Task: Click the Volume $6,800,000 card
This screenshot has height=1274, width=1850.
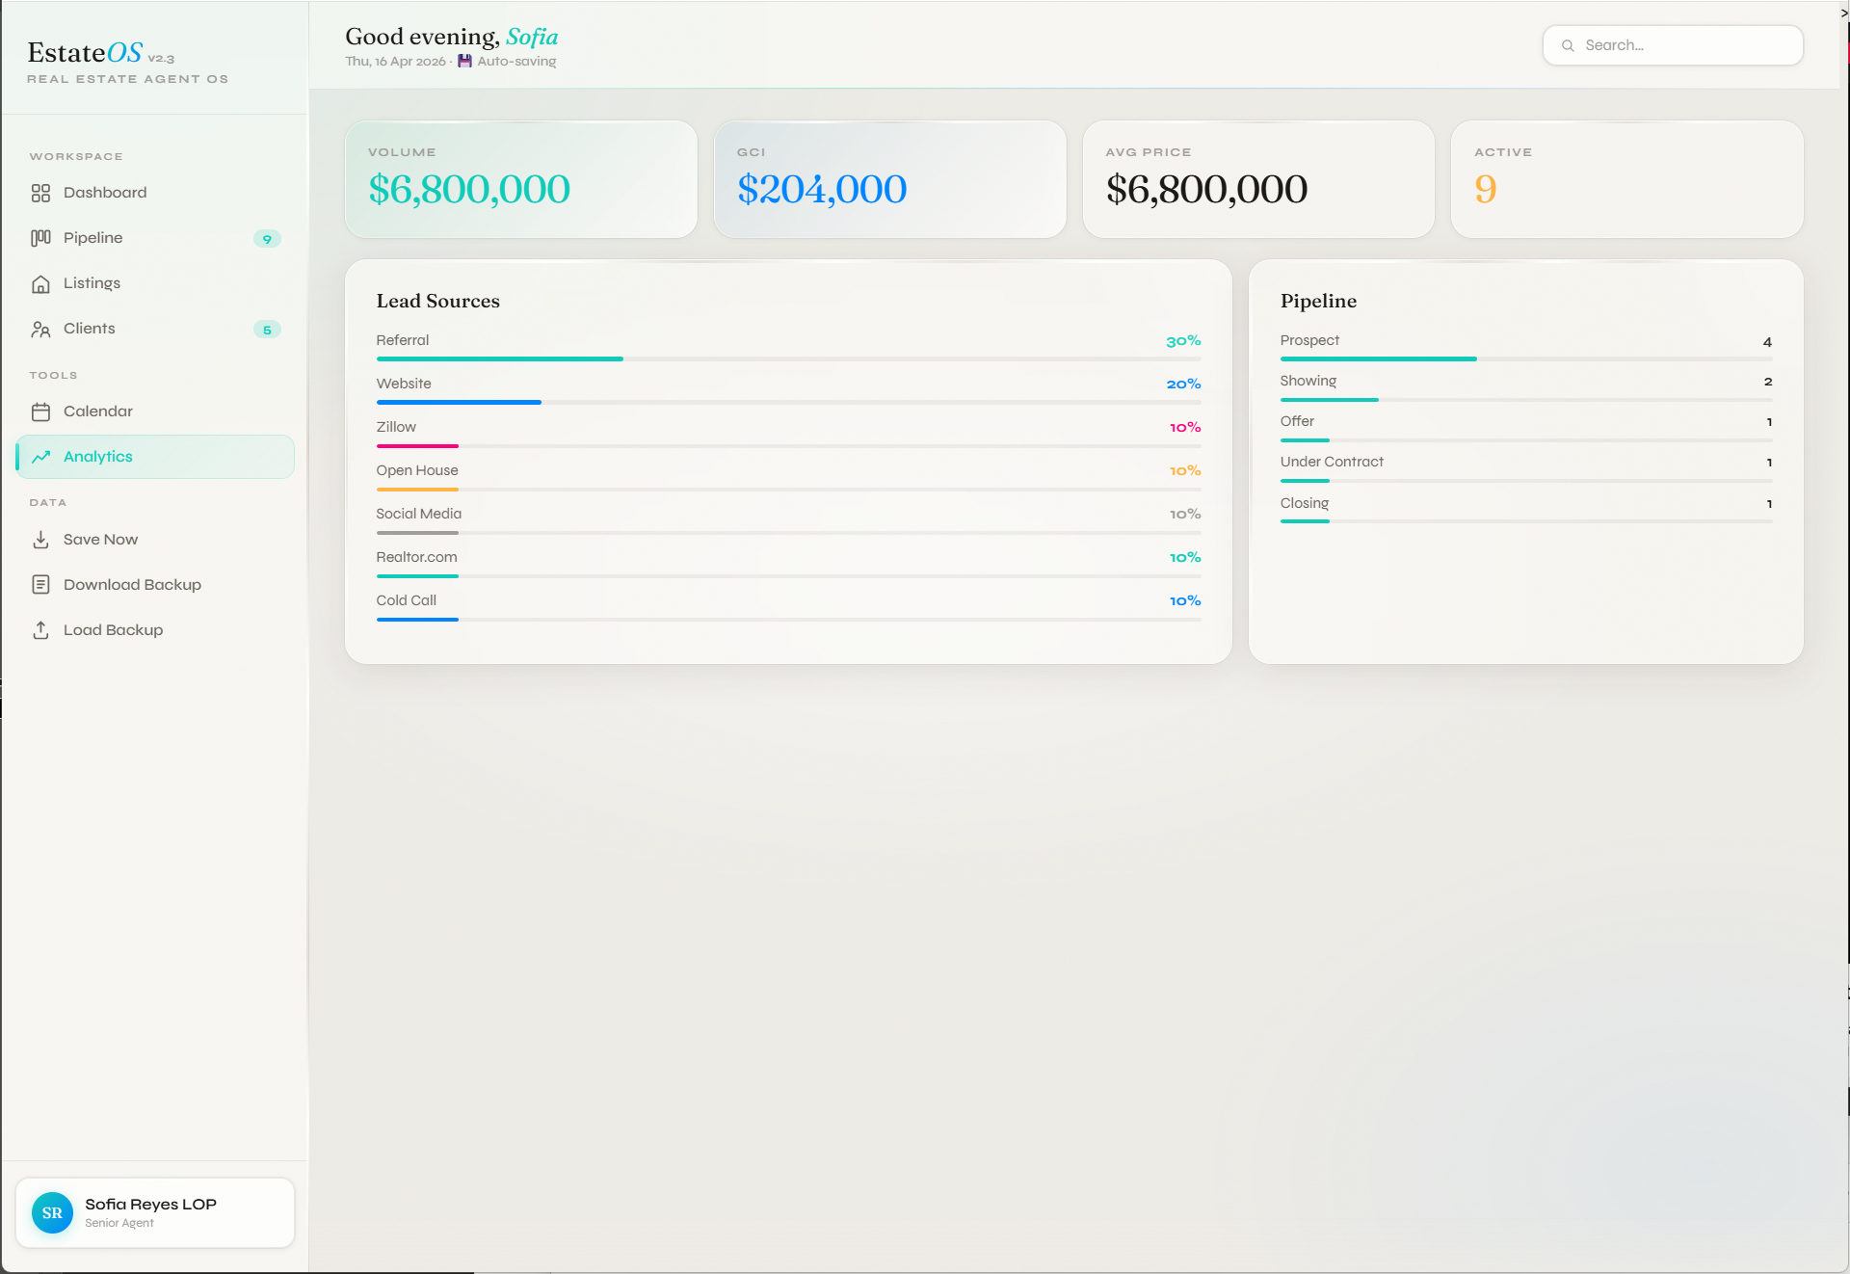Action: point(521,179)
